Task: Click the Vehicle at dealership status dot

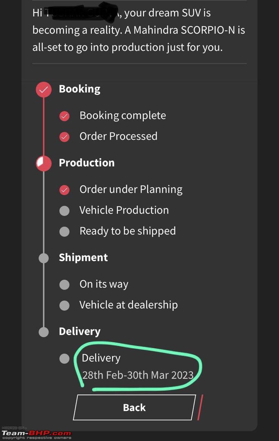Action: click(65, 305)
